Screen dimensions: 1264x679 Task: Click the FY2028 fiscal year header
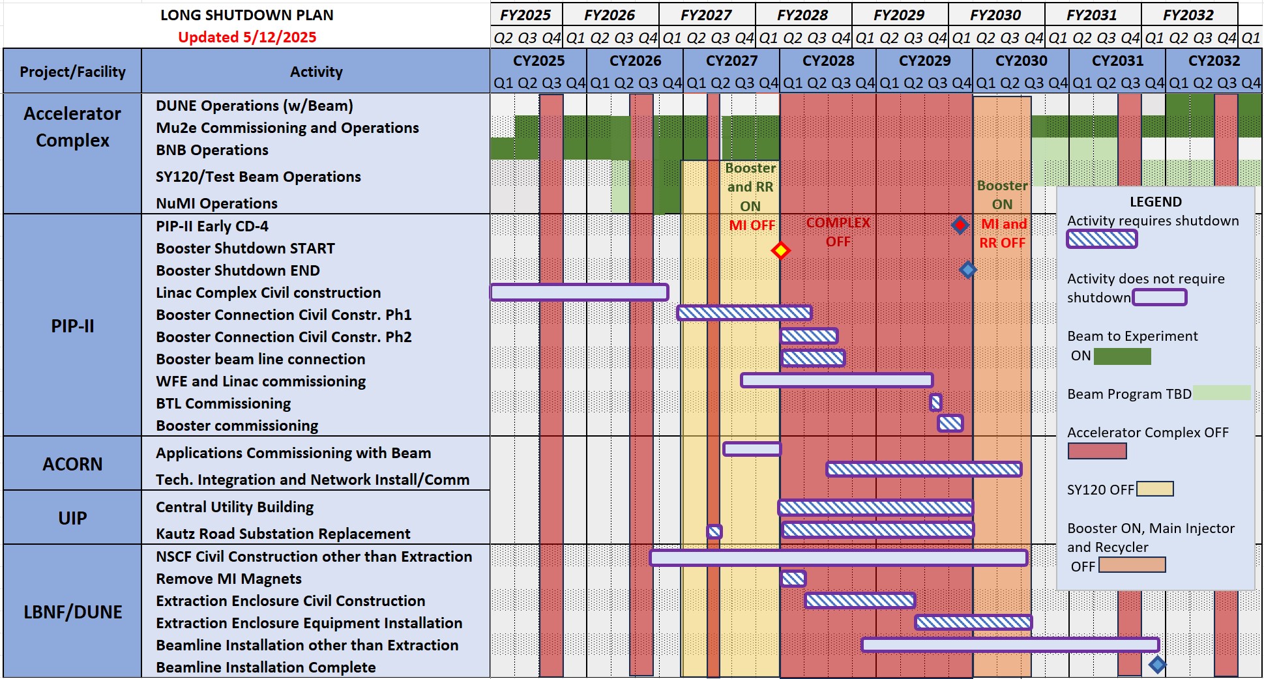(802, 15)
